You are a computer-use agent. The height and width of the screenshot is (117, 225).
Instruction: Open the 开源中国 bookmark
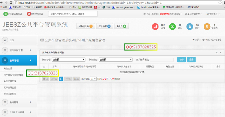173,7
